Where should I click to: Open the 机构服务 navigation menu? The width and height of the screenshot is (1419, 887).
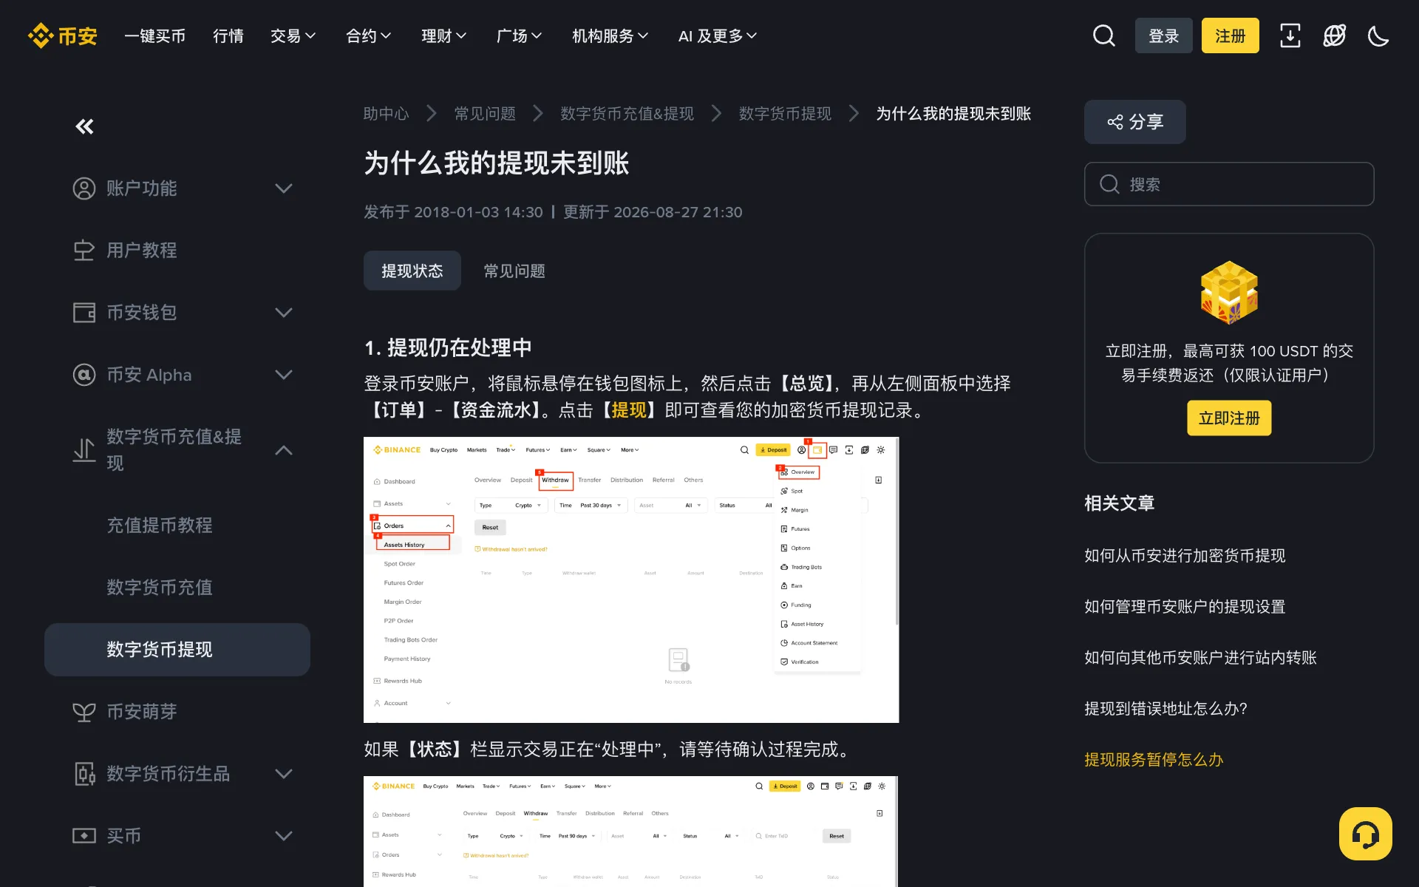click(610, 35)
